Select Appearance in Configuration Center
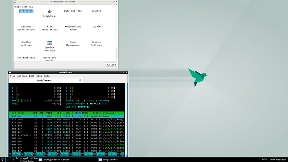The image size is (288, 162). click(x=26, y=11)
